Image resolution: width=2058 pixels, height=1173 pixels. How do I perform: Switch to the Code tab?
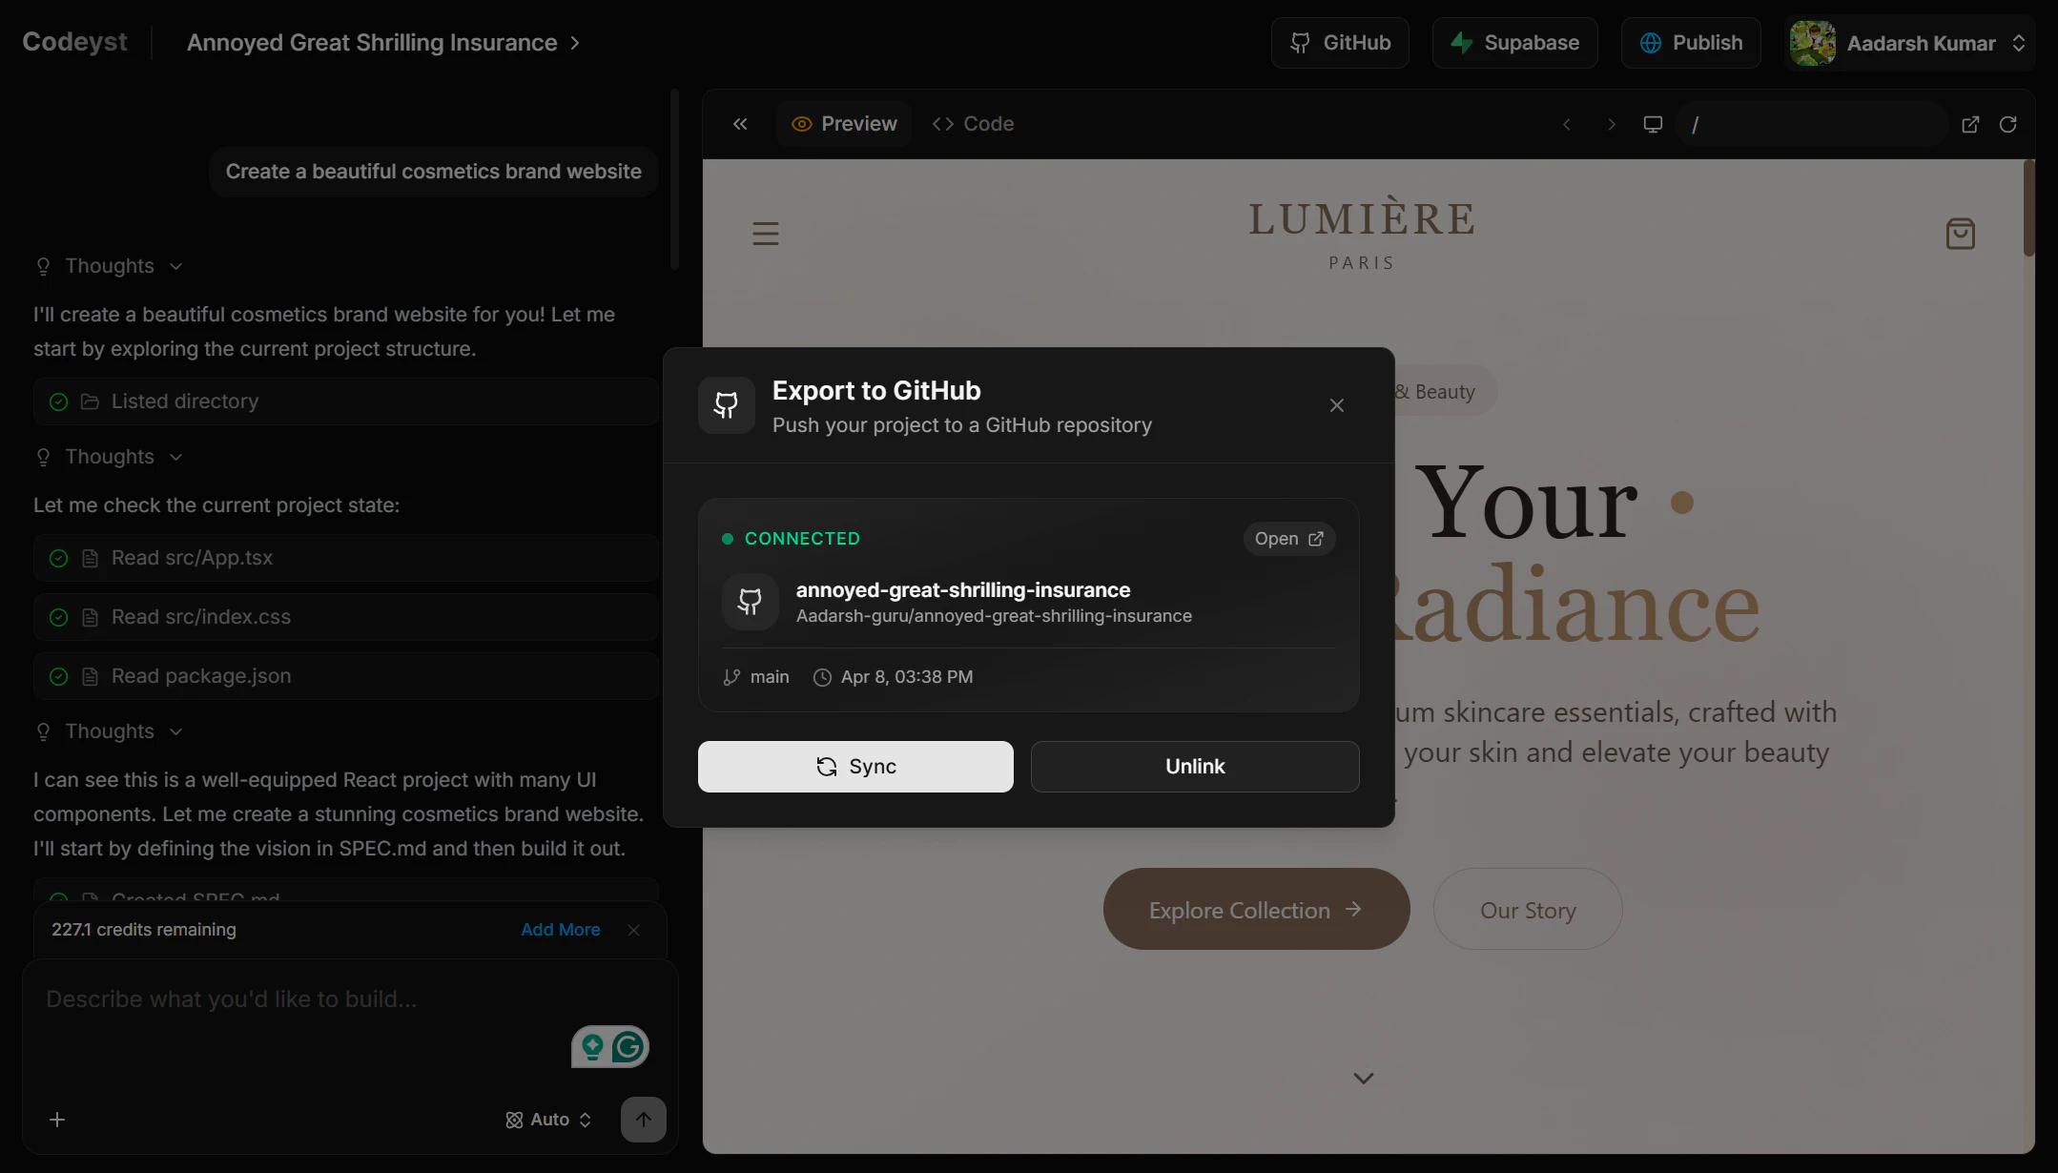coord(973,124)
